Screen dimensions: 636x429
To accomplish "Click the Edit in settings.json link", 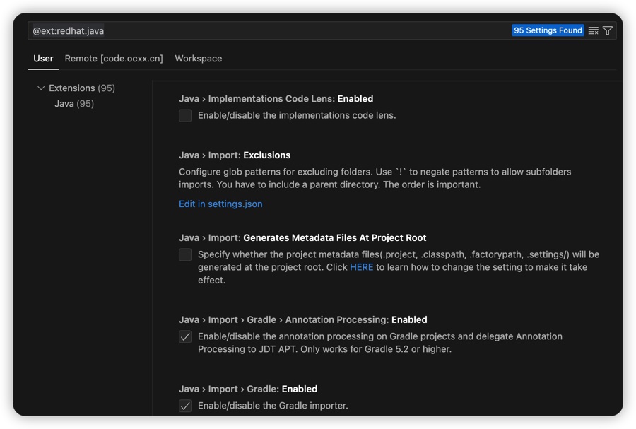I will click(x=220, y=204).
